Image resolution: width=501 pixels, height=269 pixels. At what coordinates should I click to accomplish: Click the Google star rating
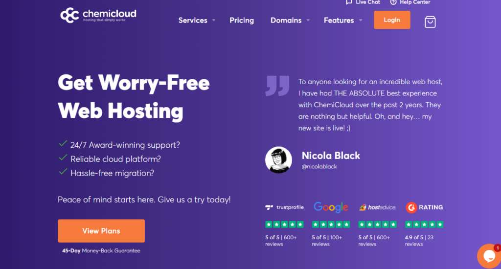[x=331, y=224]
